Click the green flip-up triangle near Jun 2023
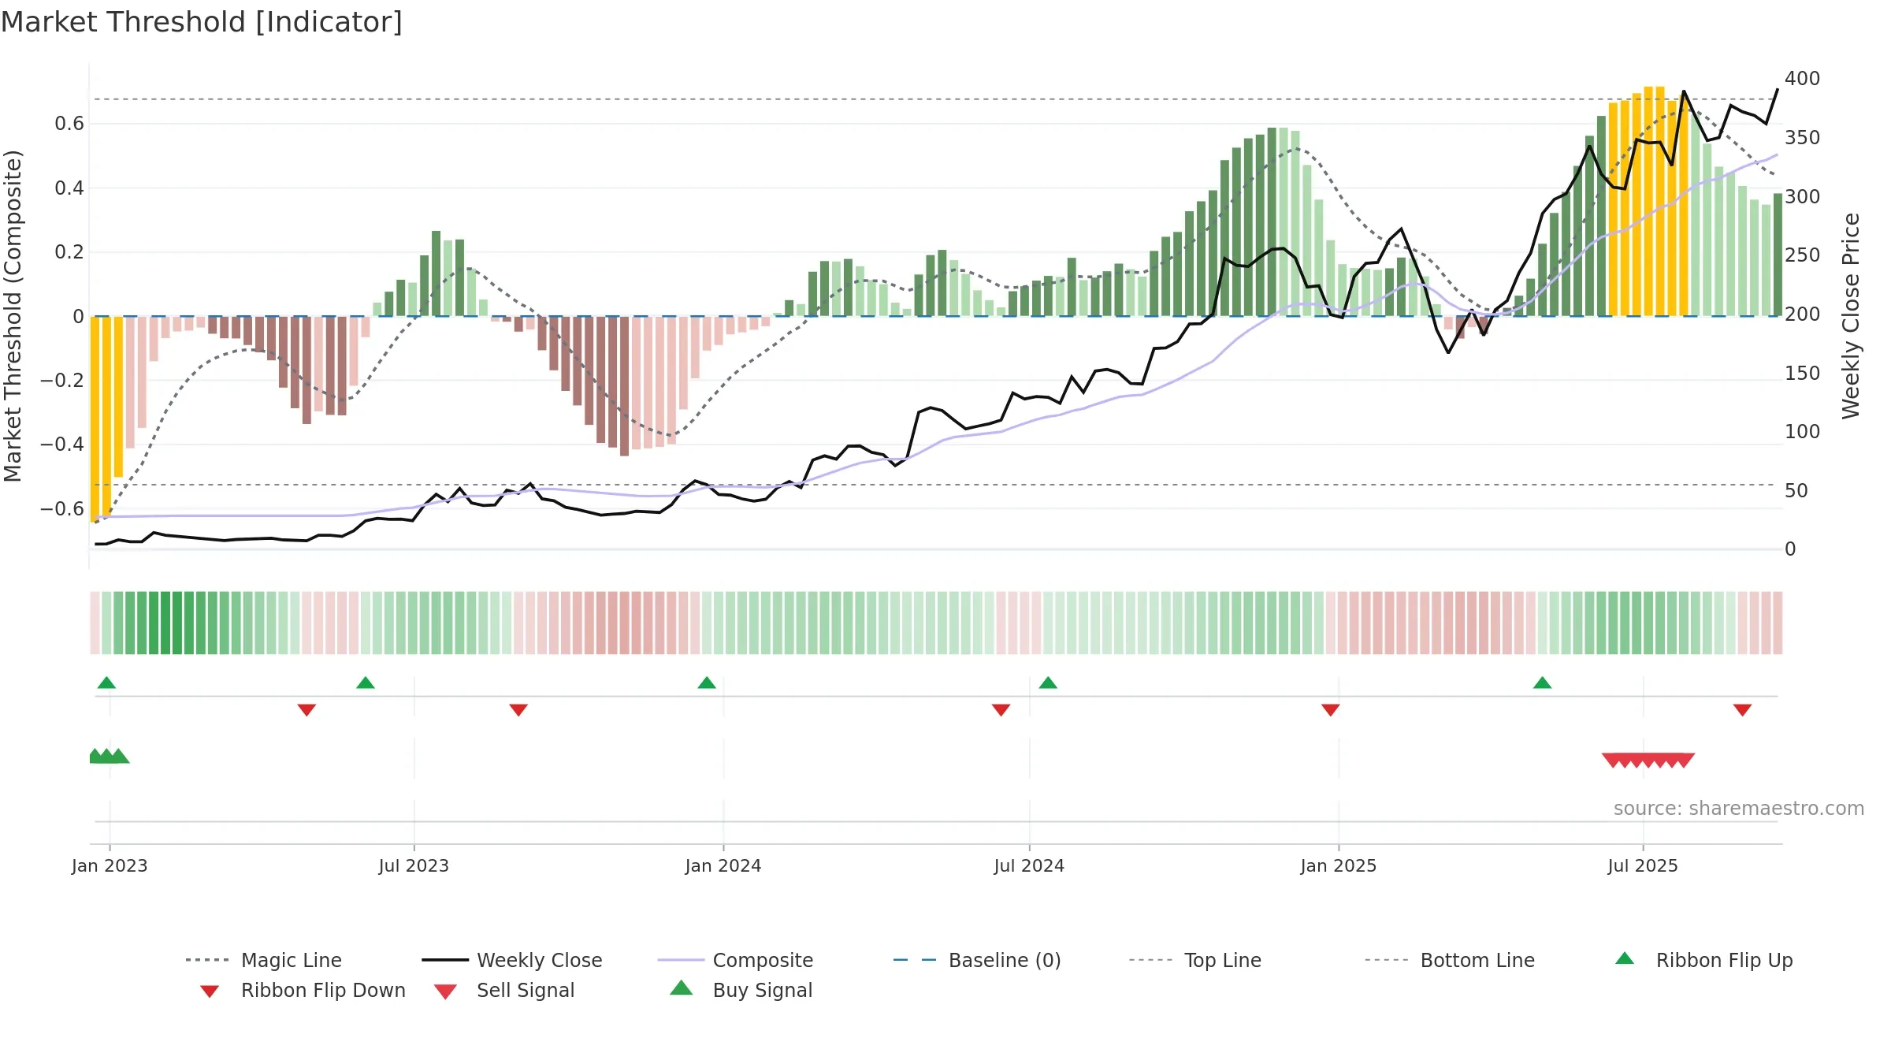Viewport: 1891px width, 1064px height. point(366,683)
